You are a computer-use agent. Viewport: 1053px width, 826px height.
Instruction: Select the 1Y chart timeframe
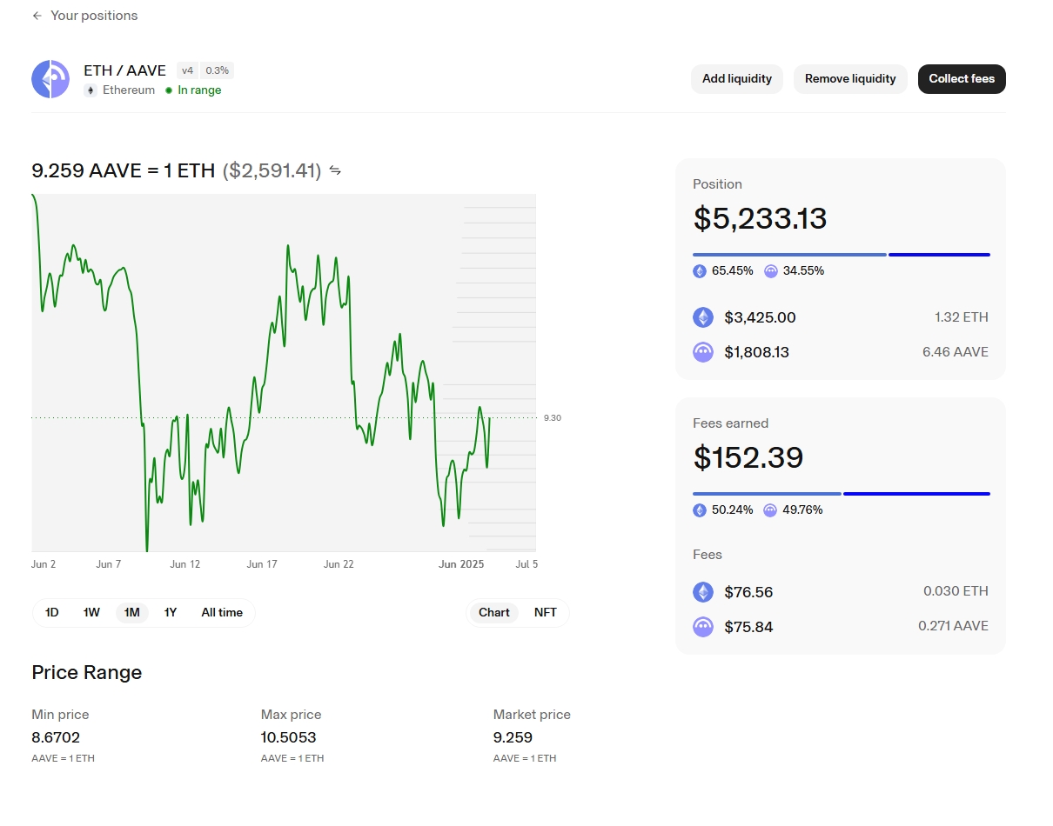click(171, 612)
